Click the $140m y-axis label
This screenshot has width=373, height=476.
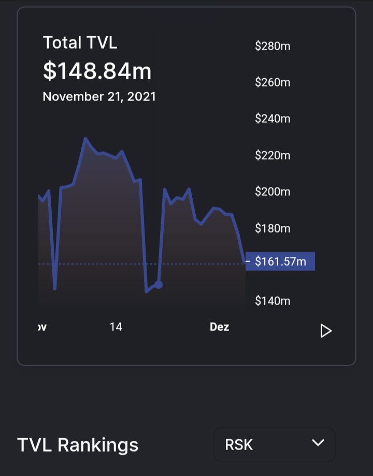[272, 301]
